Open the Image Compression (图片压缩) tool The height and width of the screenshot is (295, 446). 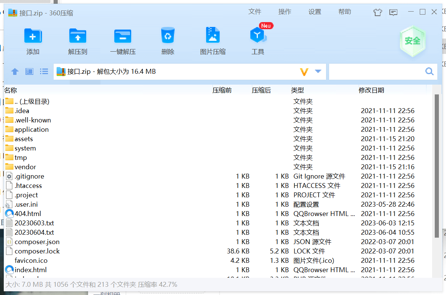(x=213, y=36)
